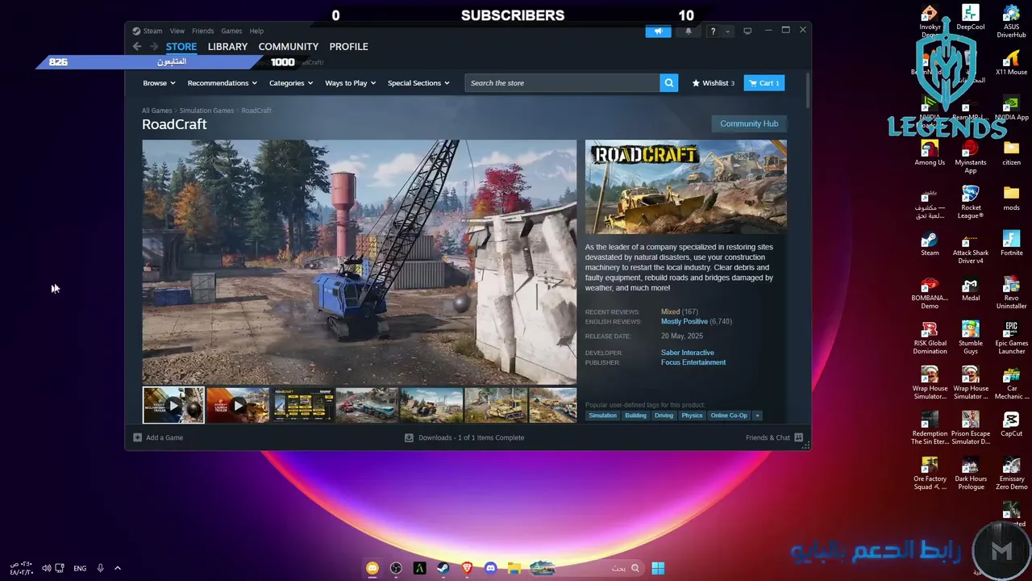
Task: Open the DeepCool desktop shortcut
Action: click(x=971, y=18)
